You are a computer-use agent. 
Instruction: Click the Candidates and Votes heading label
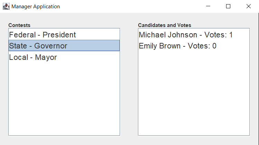[165, 25]
